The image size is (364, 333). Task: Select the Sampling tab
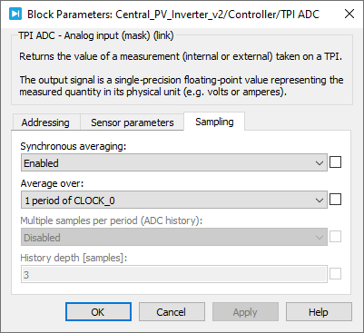coord(214,122)
